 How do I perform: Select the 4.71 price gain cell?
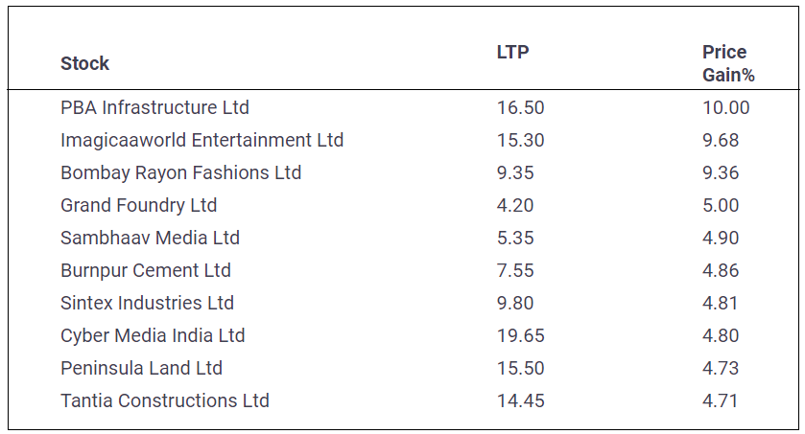[721, 400]
